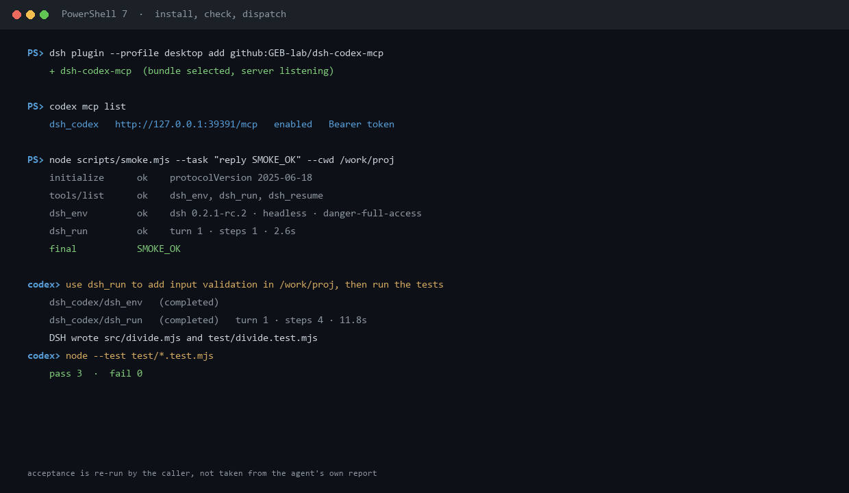Screen dimensions: 849x493
Task: Click the "dsh_run" smoke step label
Action: click(x=68, y=231)
